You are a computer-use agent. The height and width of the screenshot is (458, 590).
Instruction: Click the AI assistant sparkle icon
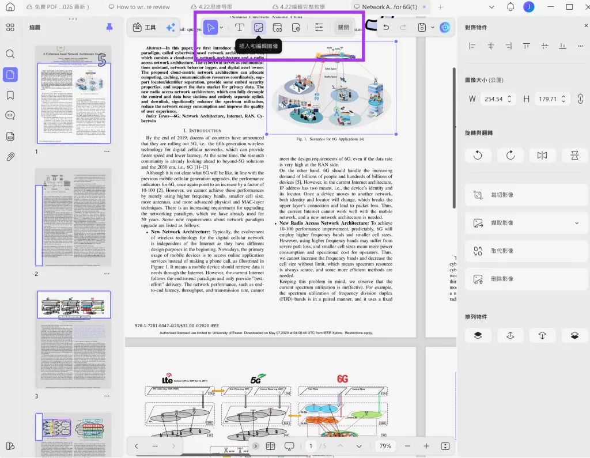coord(169,27)
